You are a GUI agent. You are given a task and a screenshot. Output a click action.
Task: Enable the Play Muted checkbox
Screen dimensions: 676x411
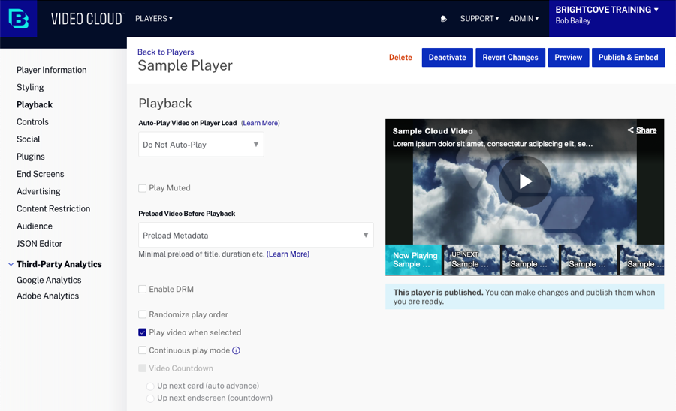(143, 188)
